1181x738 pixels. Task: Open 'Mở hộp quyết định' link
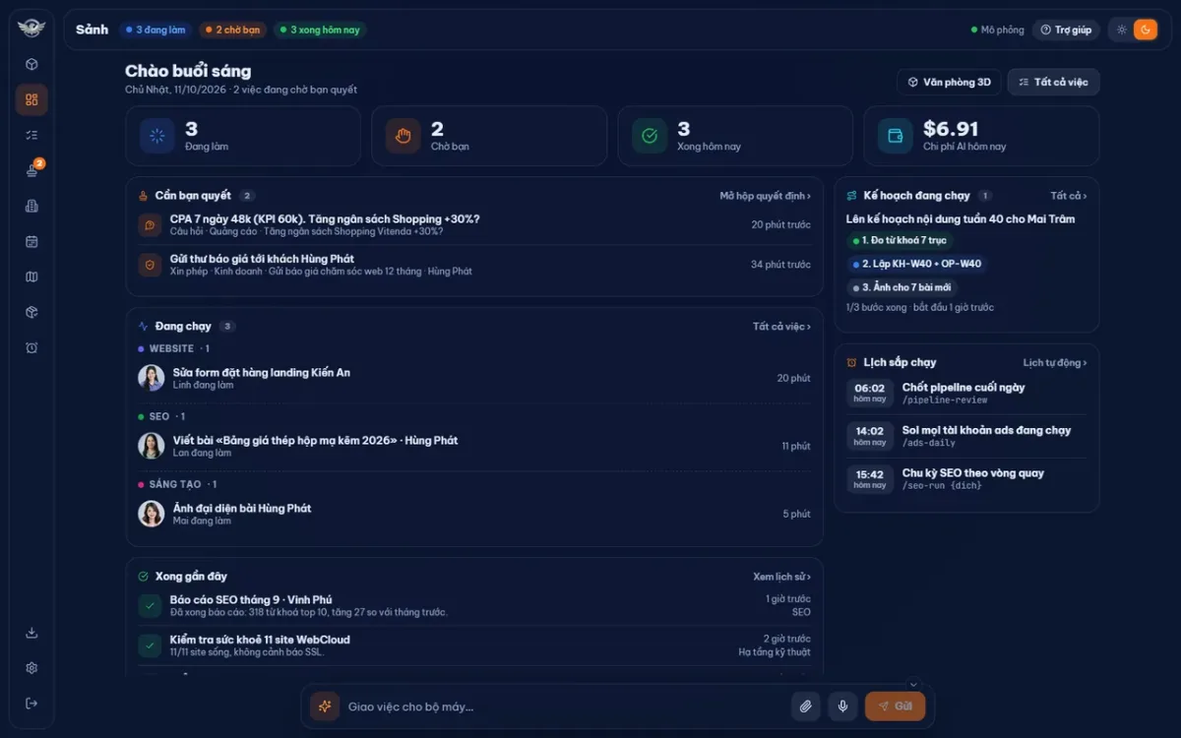tap(766, 196)
